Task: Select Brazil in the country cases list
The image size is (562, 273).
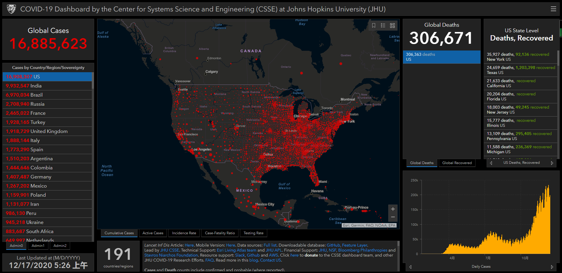Action: click(x=47, y=95)
